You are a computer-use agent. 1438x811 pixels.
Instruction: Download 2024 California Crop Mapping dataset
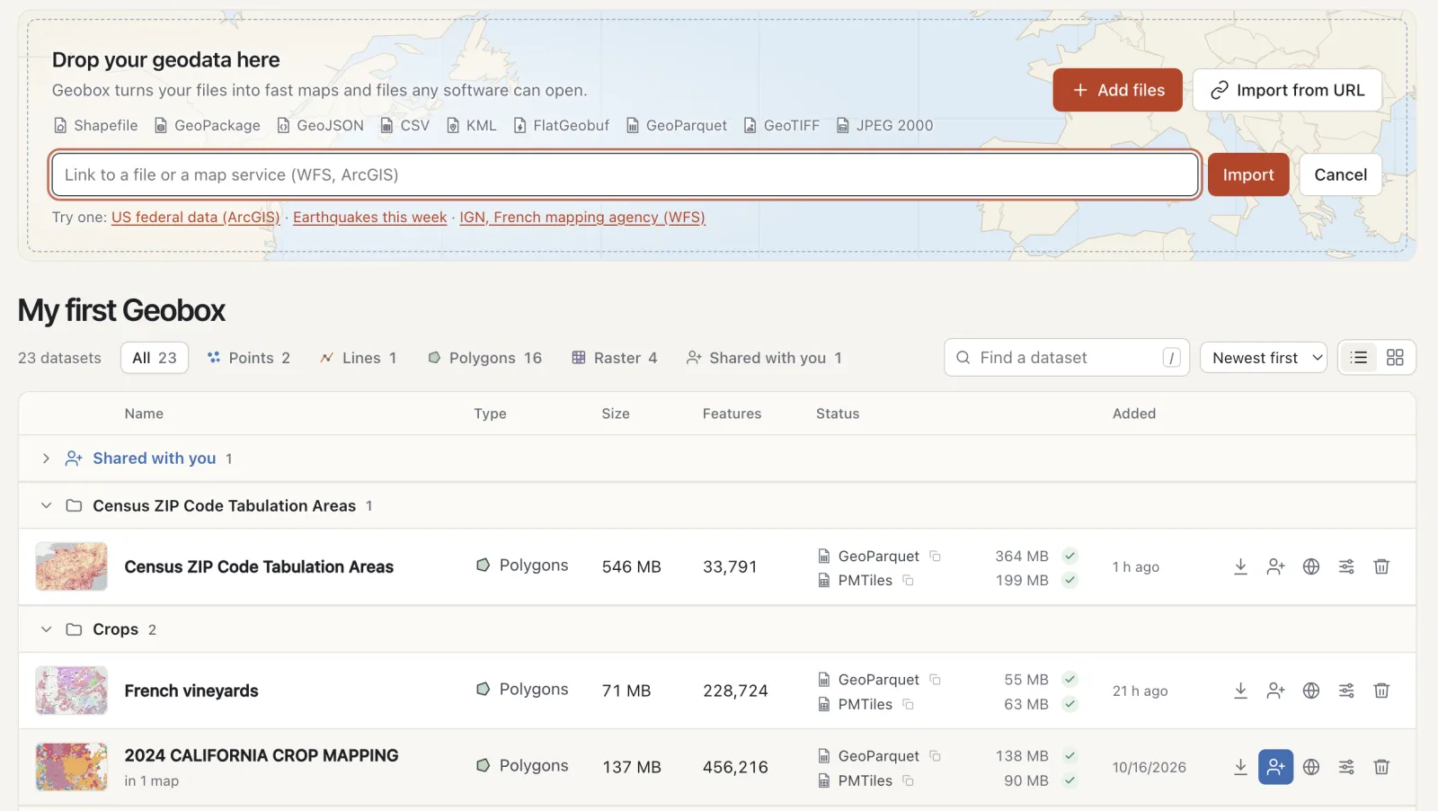[1240, 767]
